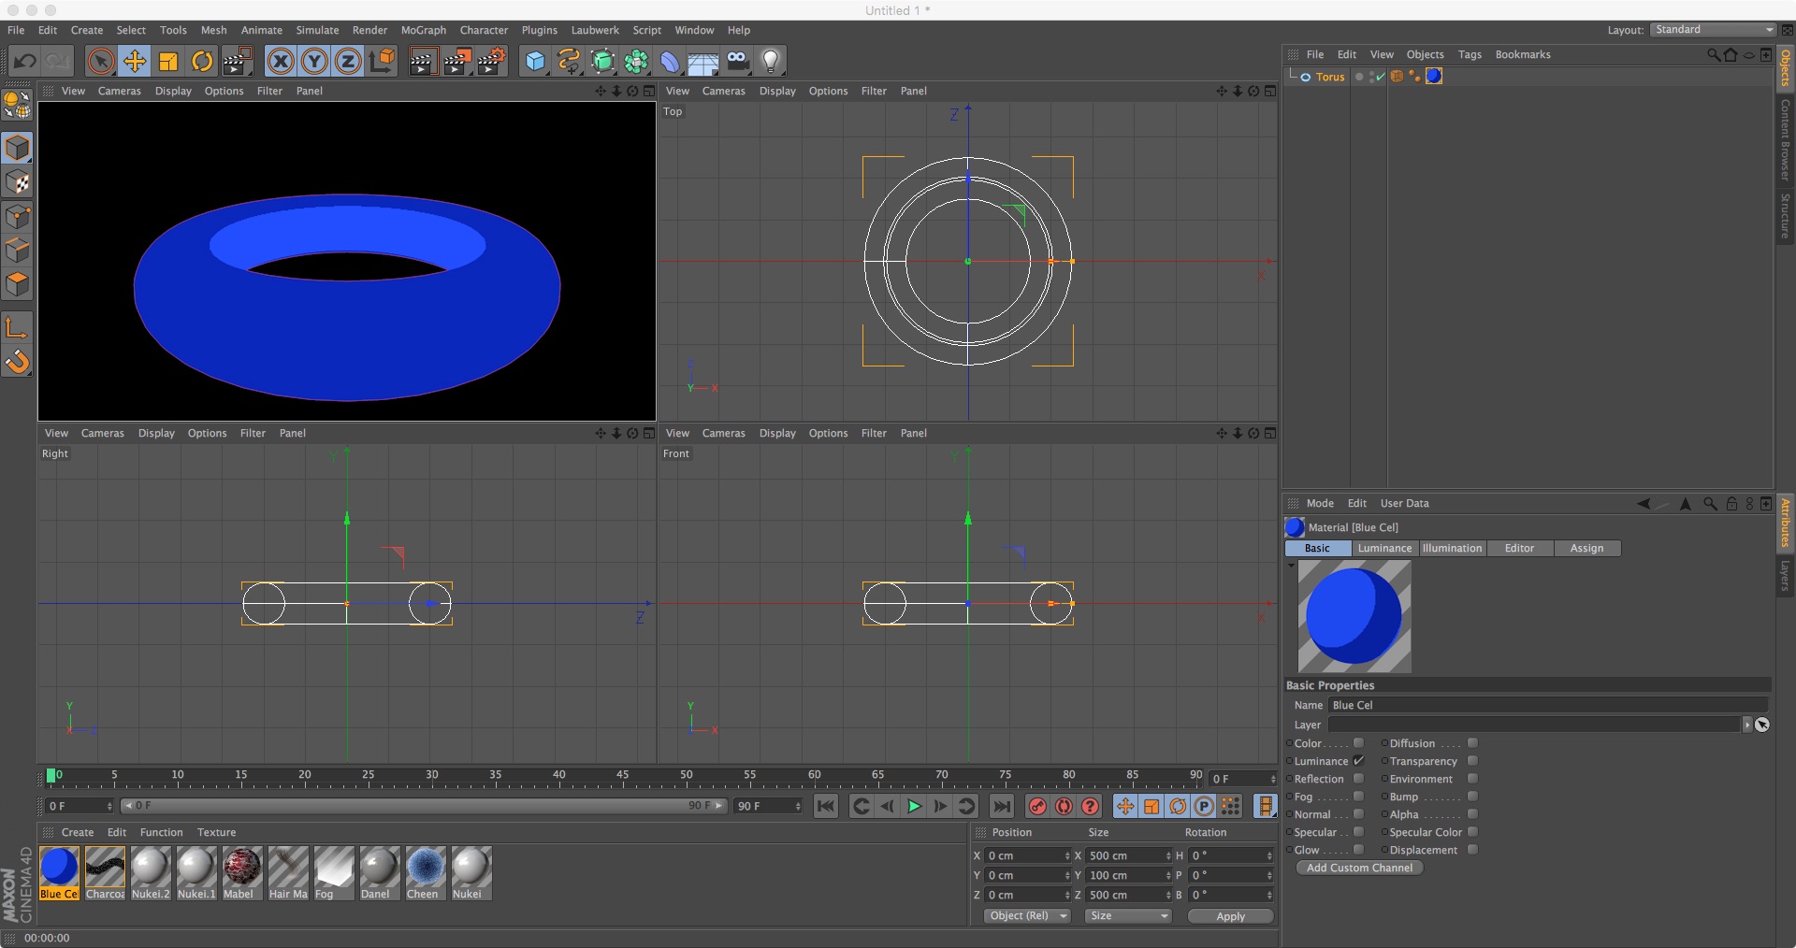1796x948 pixels.
Task: Add a Cube primitive object
Action: point(535,62)
